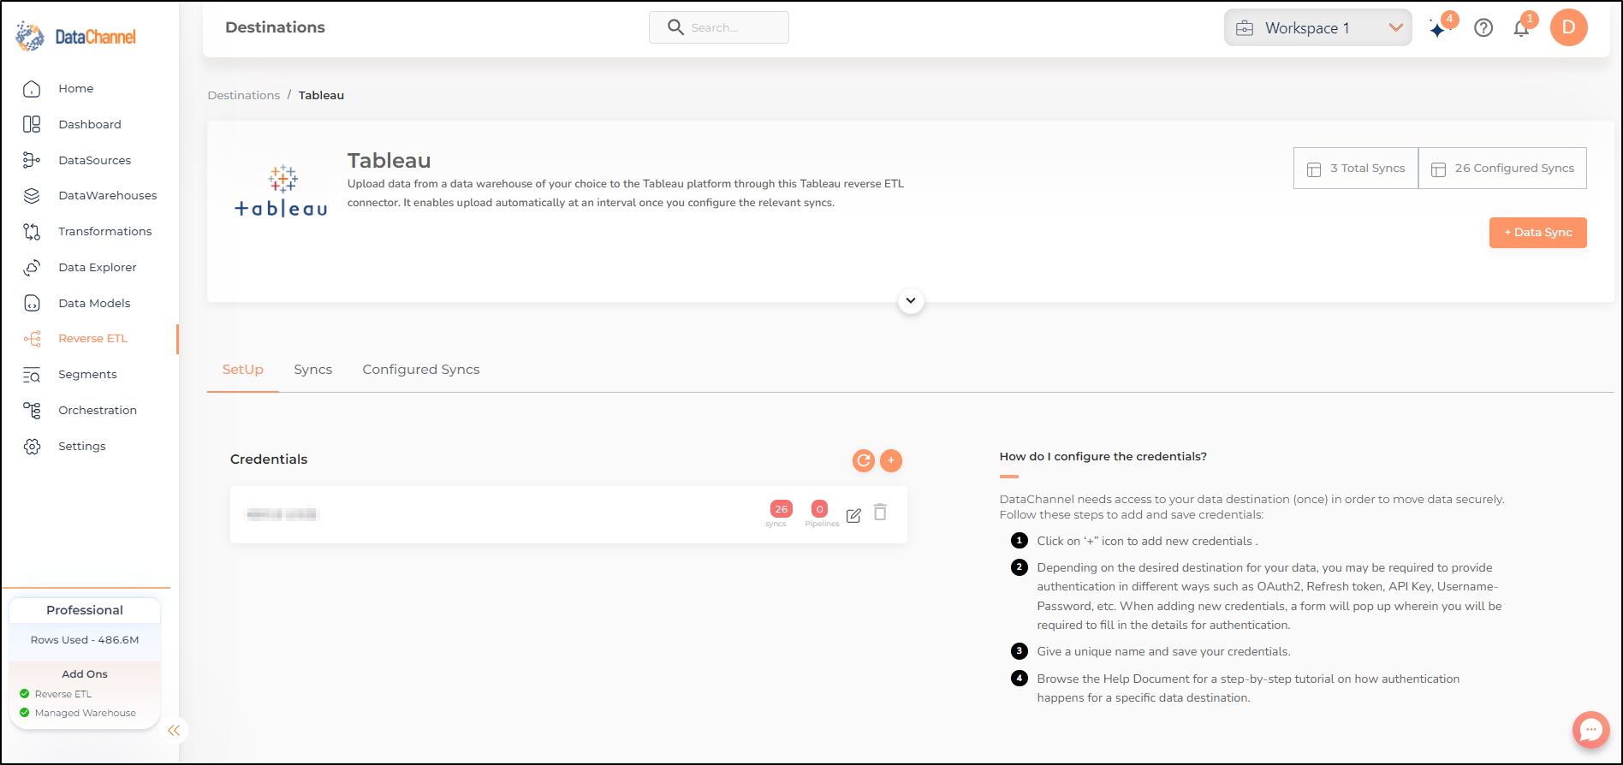1623x765 pixels.
Task: Click the Reverse ETL sidebar icon
Action: [x=32, y=339]
